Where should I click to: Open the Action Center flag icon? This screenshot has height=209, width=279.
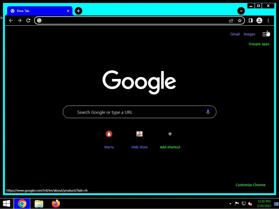tap(237, 204)
